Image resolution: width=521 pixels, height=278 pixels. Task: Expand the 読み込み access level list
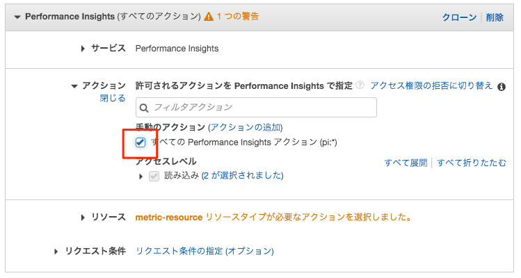point(141,177)
